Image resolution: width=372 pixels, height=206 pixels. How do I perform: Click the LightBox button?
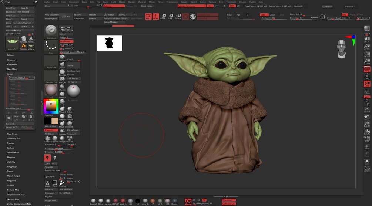(x=66, y=17)
